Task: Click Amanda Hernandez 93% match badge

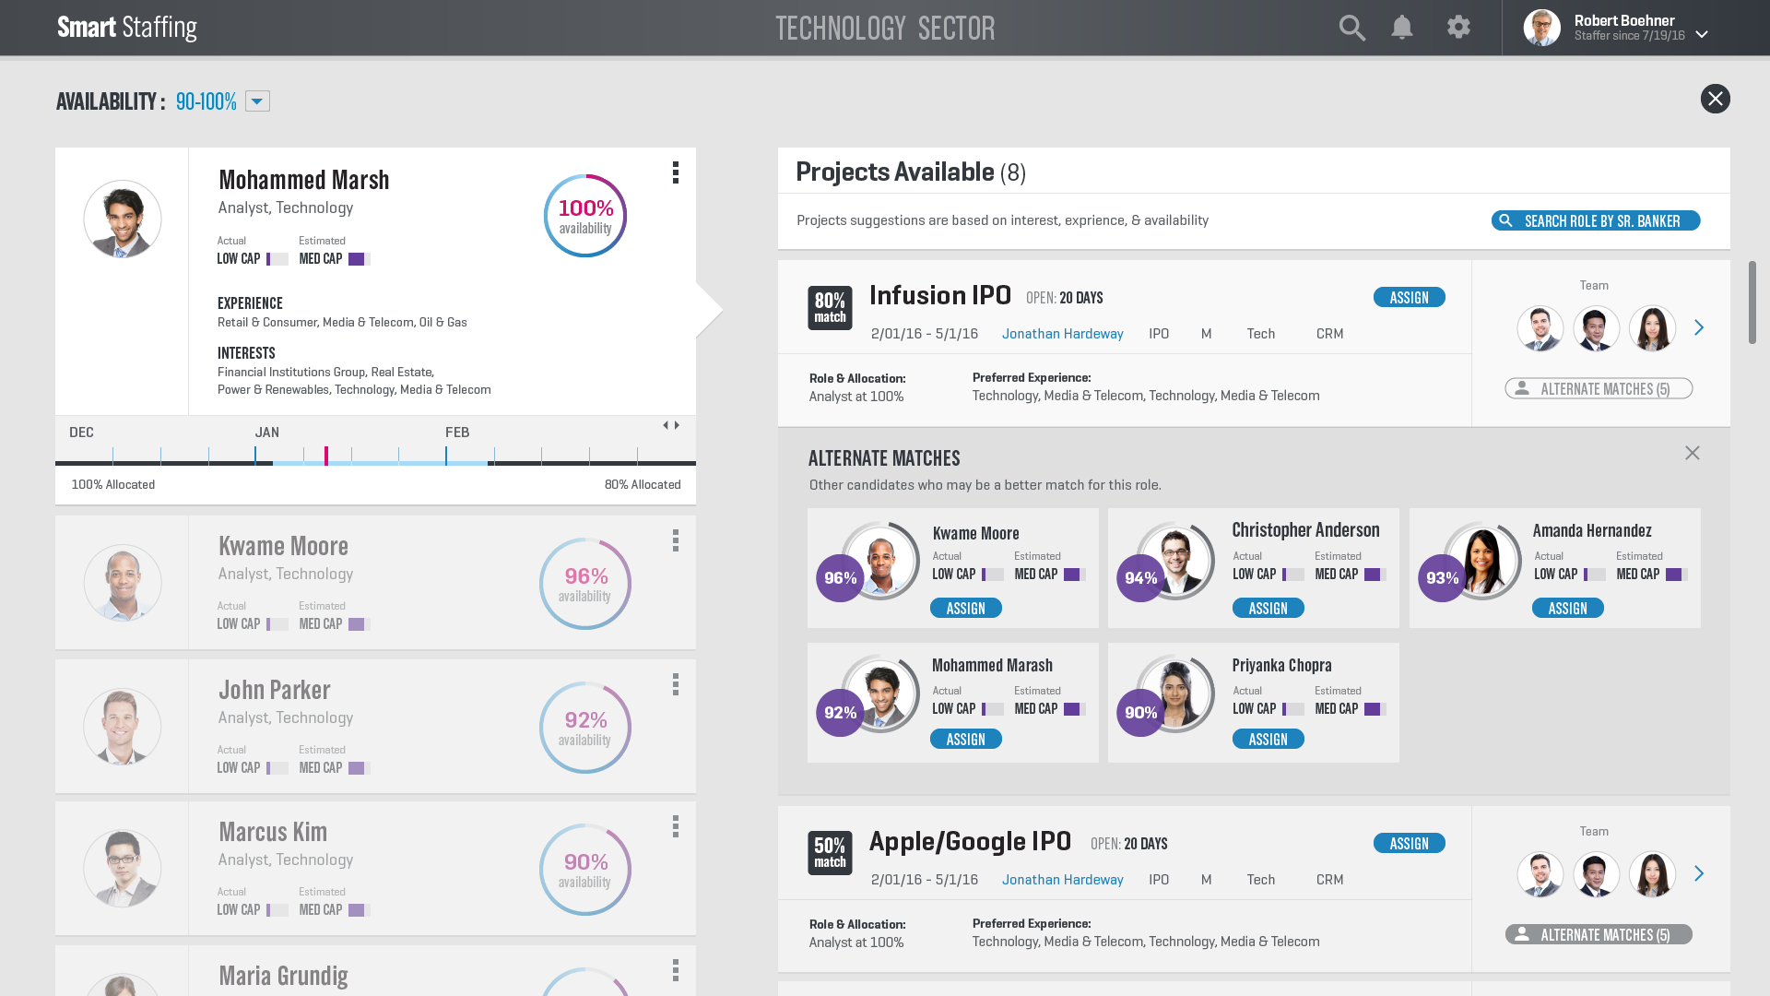Action: 1442,578
